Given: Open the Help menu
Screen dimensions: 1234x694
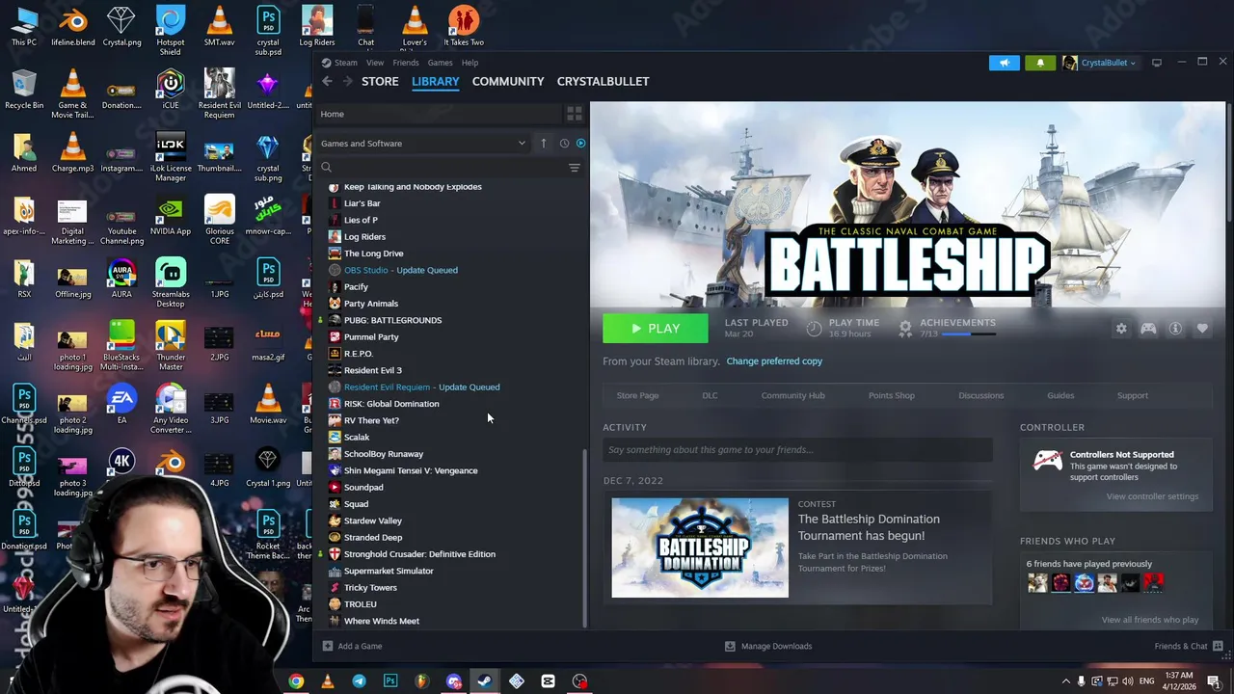Looking at the screenshot, I should click(x=469, y=63).
